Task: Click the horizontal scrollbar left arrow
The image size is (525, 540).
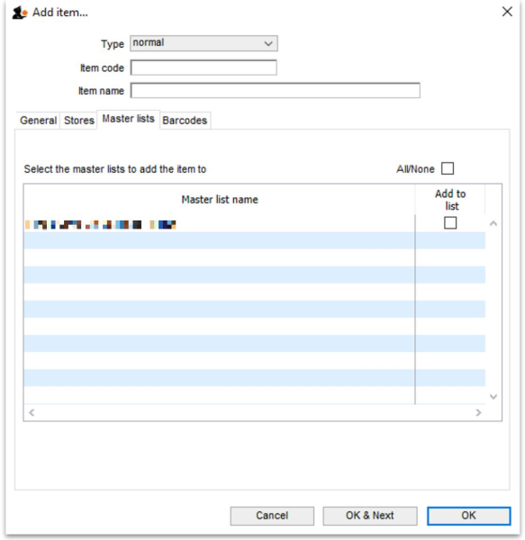Action: coord(32,412)
